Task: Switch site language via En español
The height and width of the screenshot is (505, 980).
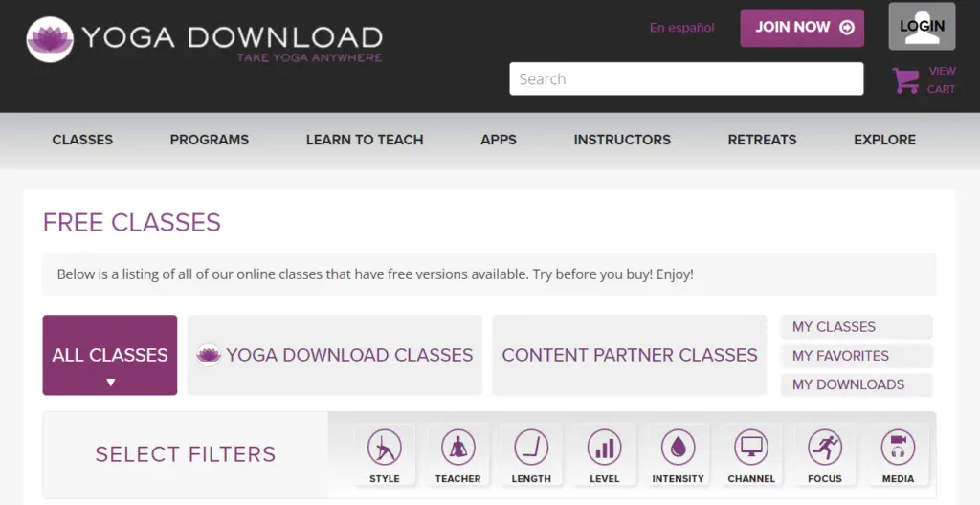Action: (681, 28)
